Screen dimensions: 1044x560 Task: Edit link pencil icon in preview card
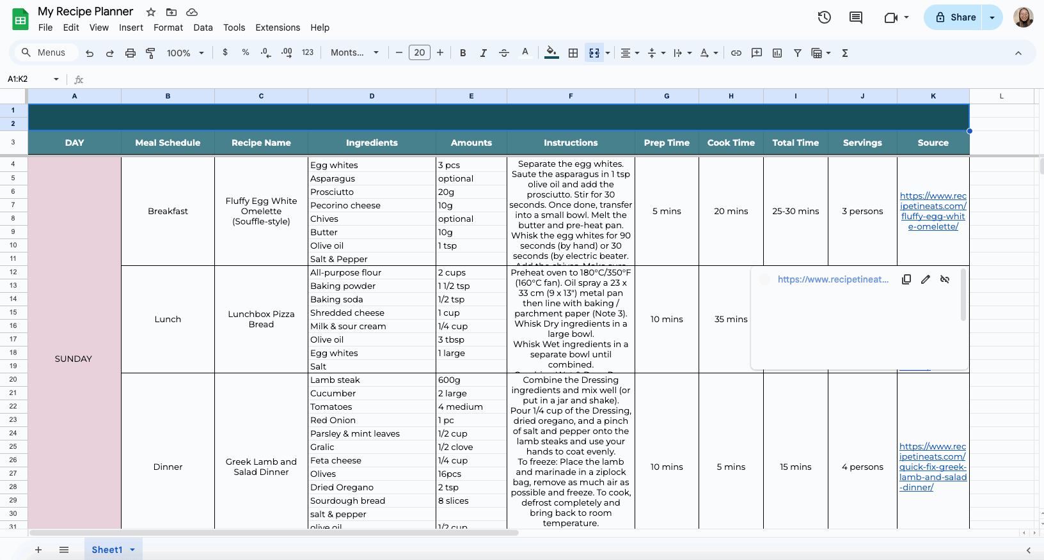tap(926, 279)
